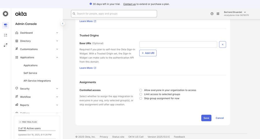Expand the Directory menu chevron

click(x=57, y=41)
